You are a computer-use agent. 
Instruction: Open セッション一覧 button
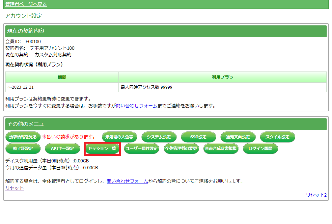click(102, 149)
